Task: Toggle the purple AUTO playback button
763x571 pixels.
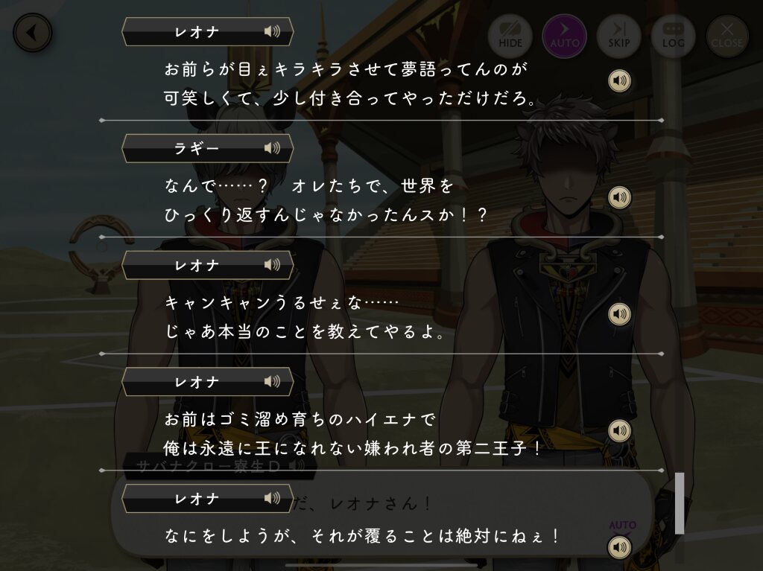Action: tap(565, 36)
